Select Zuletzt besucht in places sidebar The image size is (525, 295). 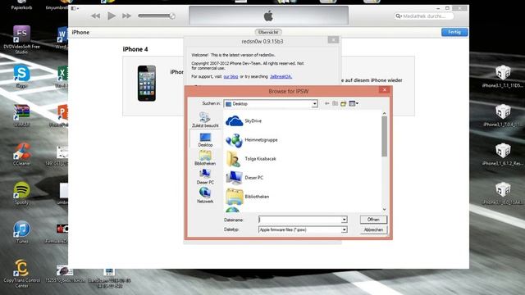[x=205, y=120]
